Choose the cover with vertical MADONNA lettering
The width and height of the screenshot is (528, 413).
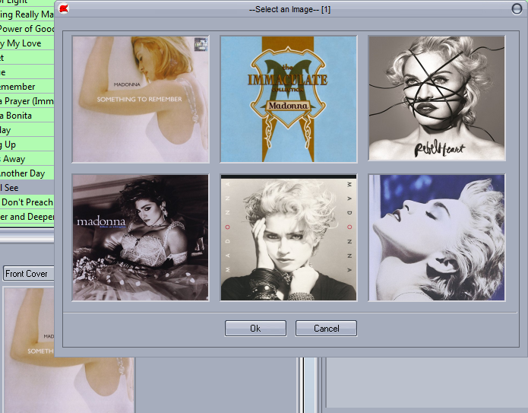(289, 238)
